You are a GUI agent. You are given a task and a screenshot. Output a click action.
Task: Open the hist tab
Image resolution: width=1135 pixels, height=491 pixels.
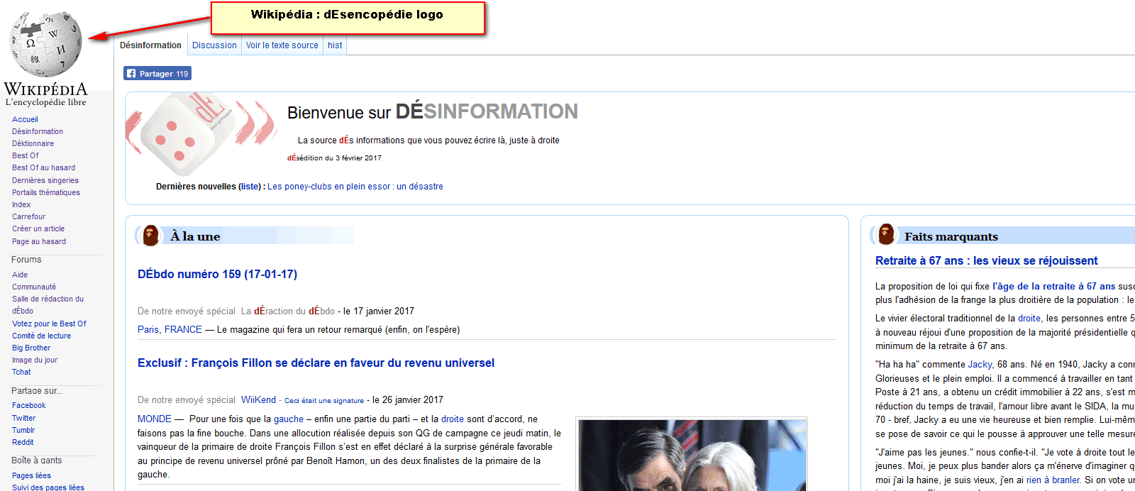tap(335, 45)
